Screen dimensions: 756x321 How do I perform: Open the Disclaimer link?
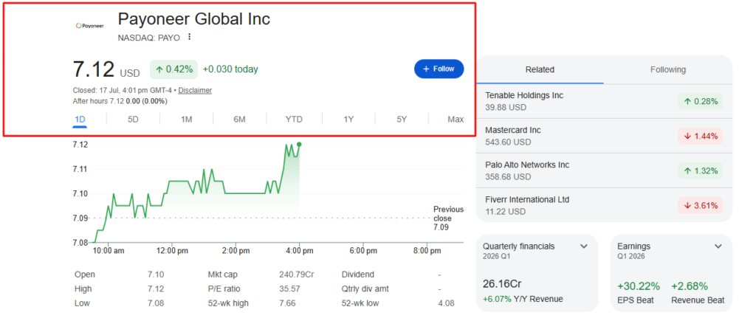[x=195, y=90]
